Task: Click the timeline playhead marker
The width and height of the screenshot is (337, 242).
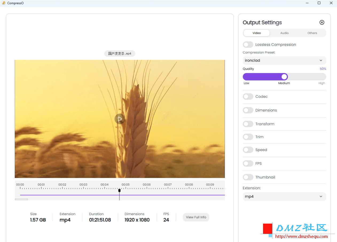Action: click(119, 191)
